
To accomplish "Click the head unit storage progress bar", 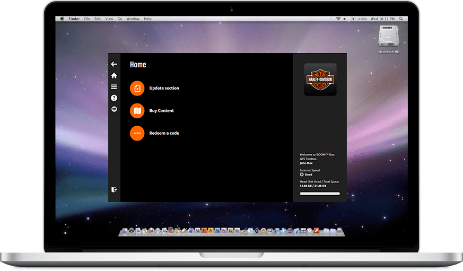I will [x=320, y=194].
